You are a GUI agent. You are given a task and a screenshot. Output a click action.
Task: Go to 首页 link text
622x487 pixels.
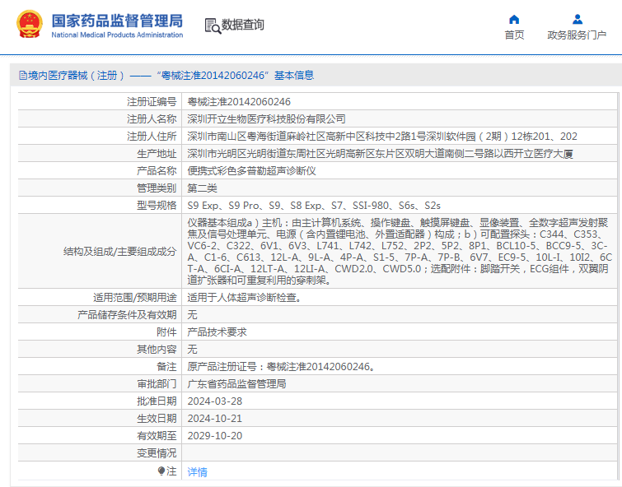tap(514, 35)
